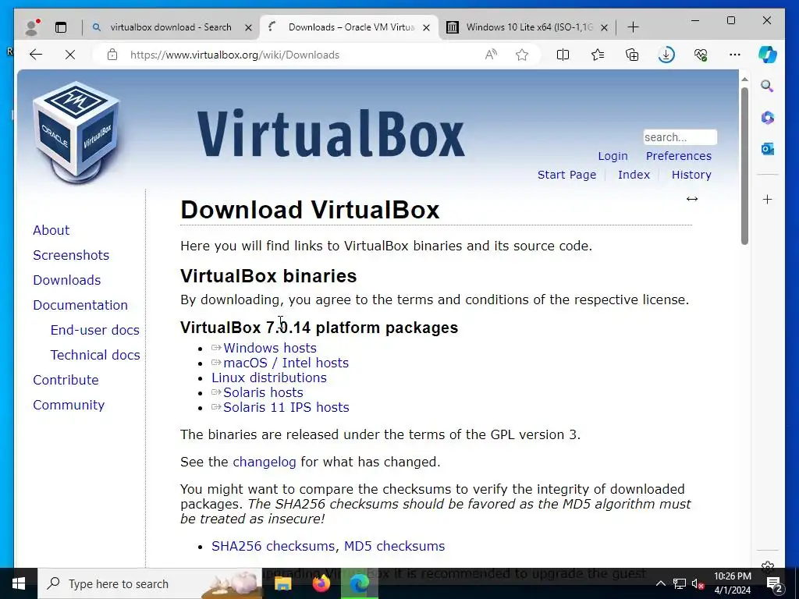
Task: Download the Solaris 11 IPS hosts package
Action: (x=286, y=407)
